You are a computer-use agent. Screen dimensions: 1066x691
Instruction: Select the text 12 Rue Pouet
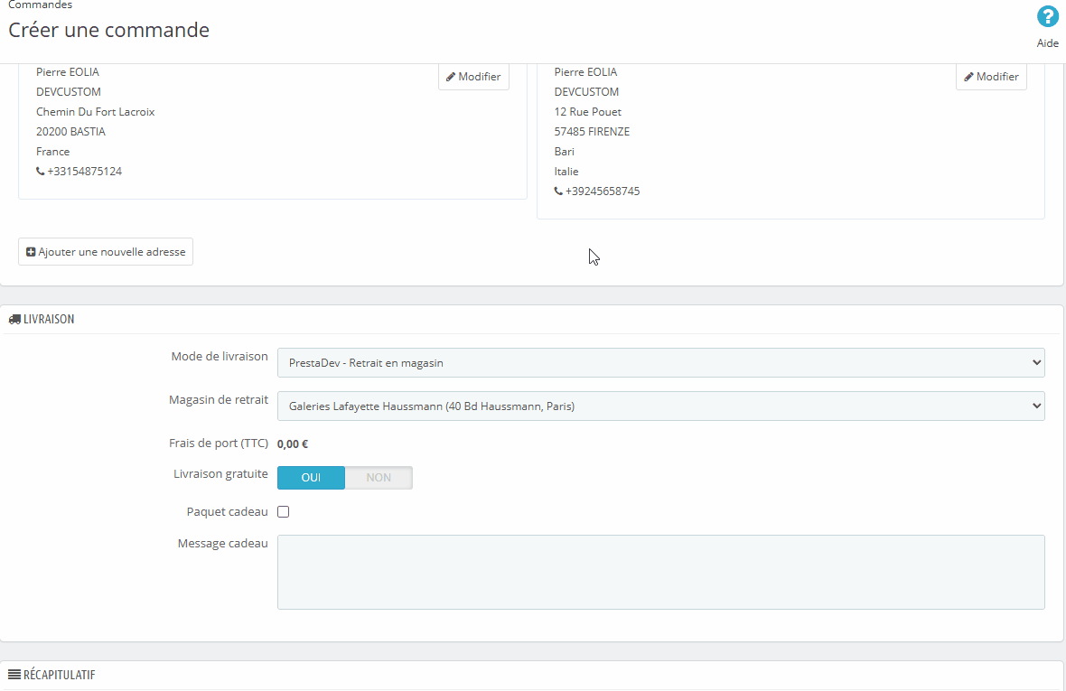[587, 111]
